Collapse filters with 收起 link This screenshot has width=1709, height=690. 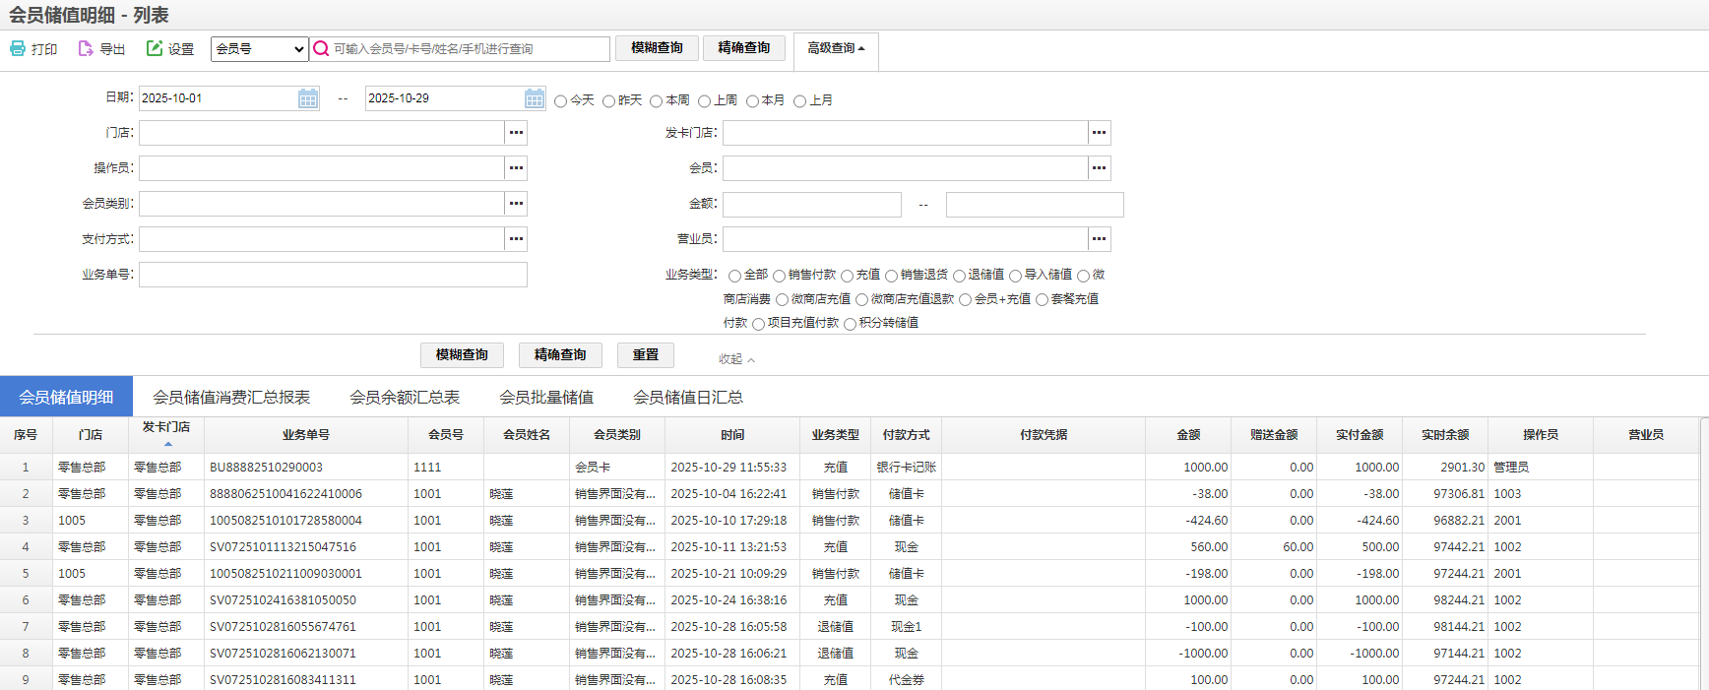(736, 359)
